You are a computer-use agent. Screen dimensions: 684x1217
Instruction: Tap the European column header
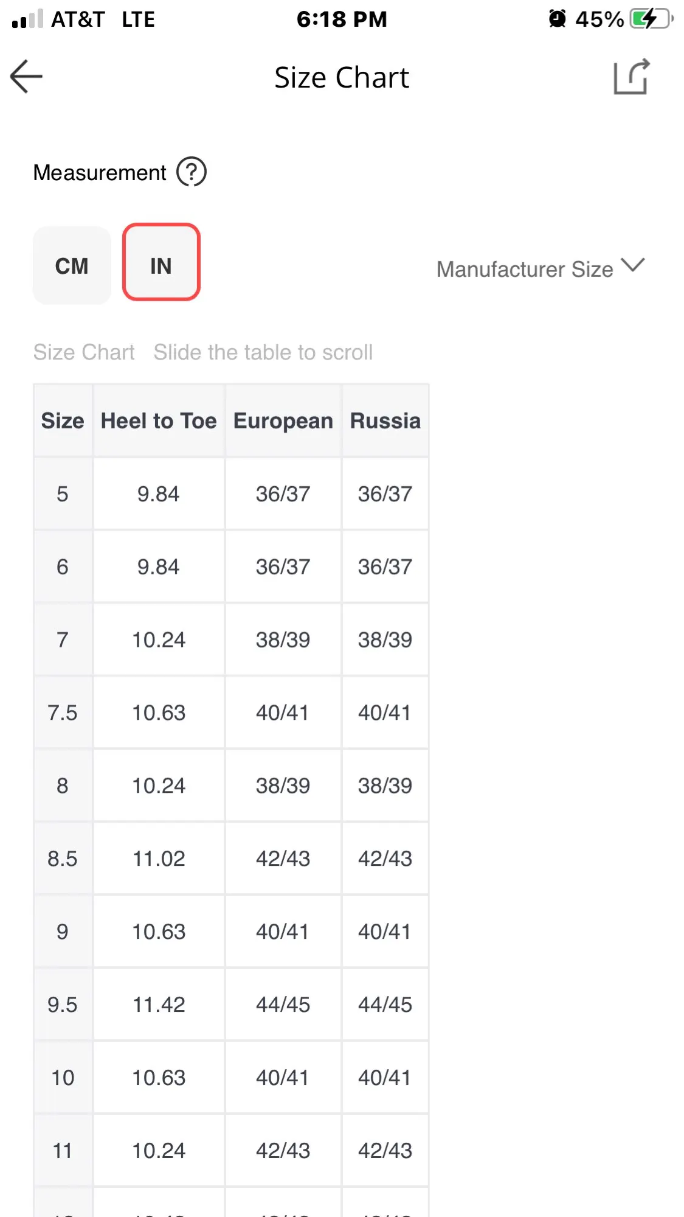[x=283, y=420]
